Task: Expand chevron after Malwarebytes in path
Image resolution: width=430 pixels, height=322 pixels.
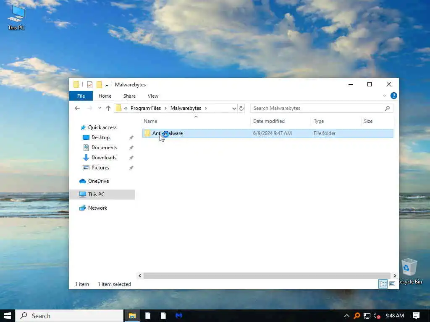Action: pyautogui.click(x=206, y=108)
